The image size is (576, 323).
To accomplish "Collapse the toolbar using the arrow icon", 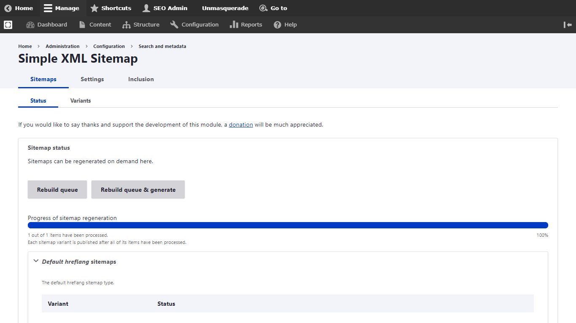I will pos(568,25).
